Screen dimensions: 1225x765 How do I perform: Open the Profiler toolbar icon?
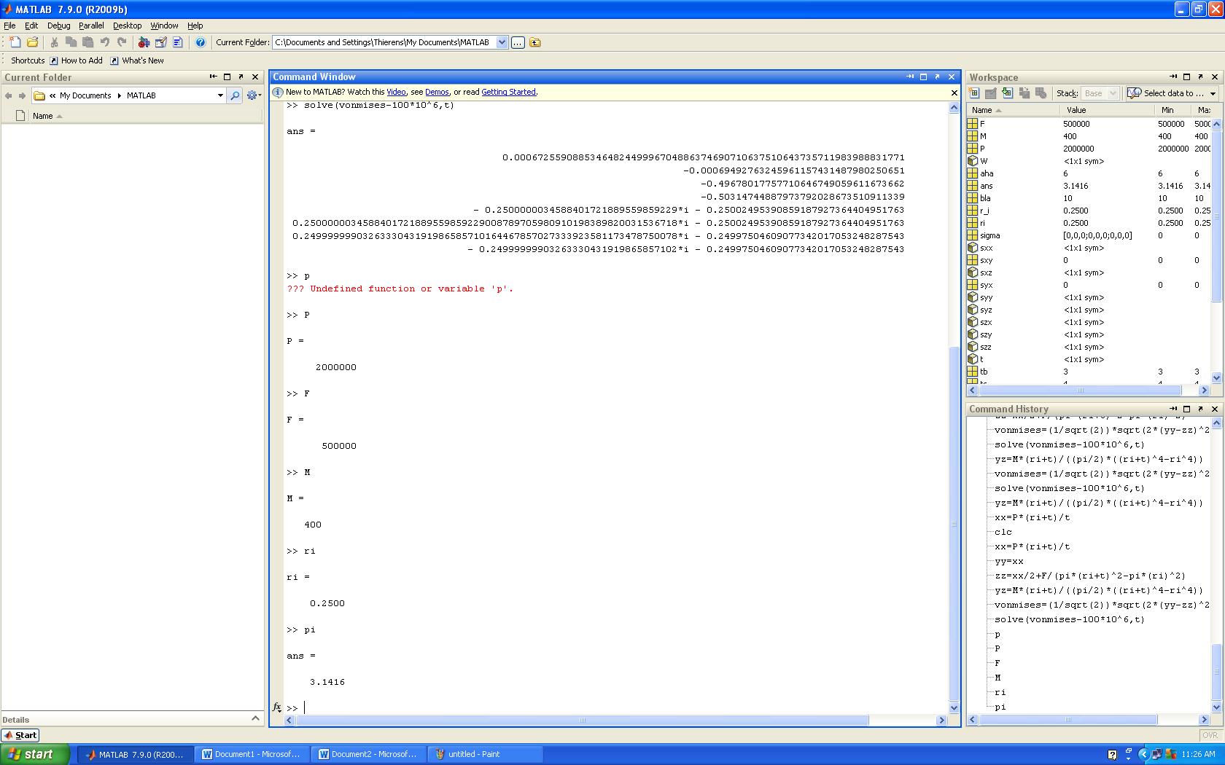[177, 42]
